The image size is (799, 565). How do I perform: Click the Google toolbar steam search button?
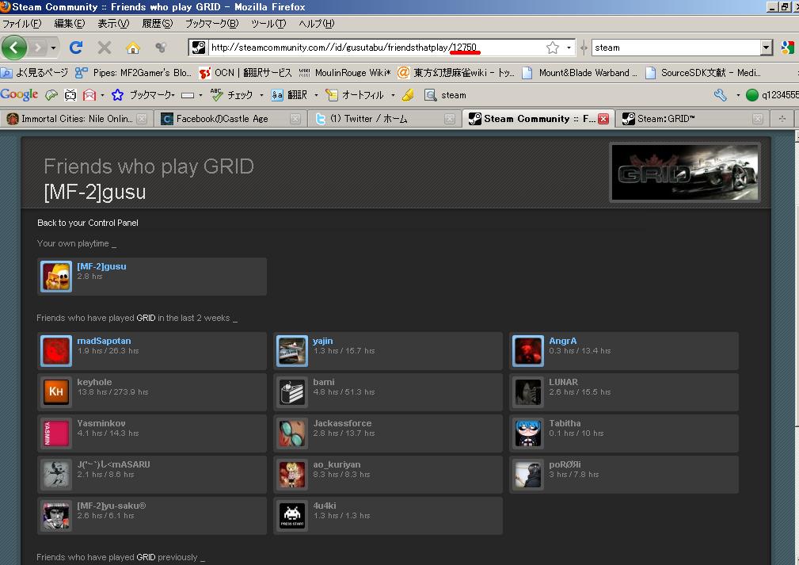(x=445, y=95)
